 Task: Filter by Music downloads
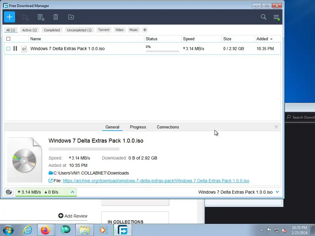click(x=134, y=30)
